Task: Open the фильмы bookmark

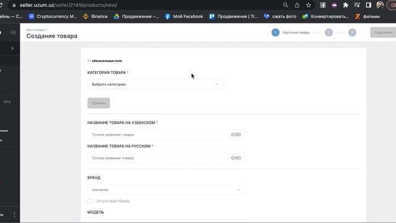Action: 368,17
